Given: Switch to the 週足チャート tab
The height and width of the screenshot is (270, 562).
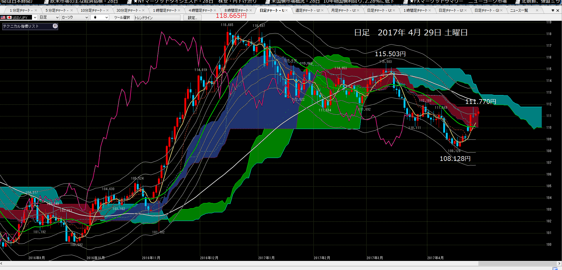Looking at the screenshot, I should click(308, 11).
